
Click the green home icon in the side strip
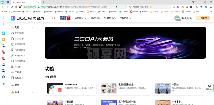click(3, 18)
